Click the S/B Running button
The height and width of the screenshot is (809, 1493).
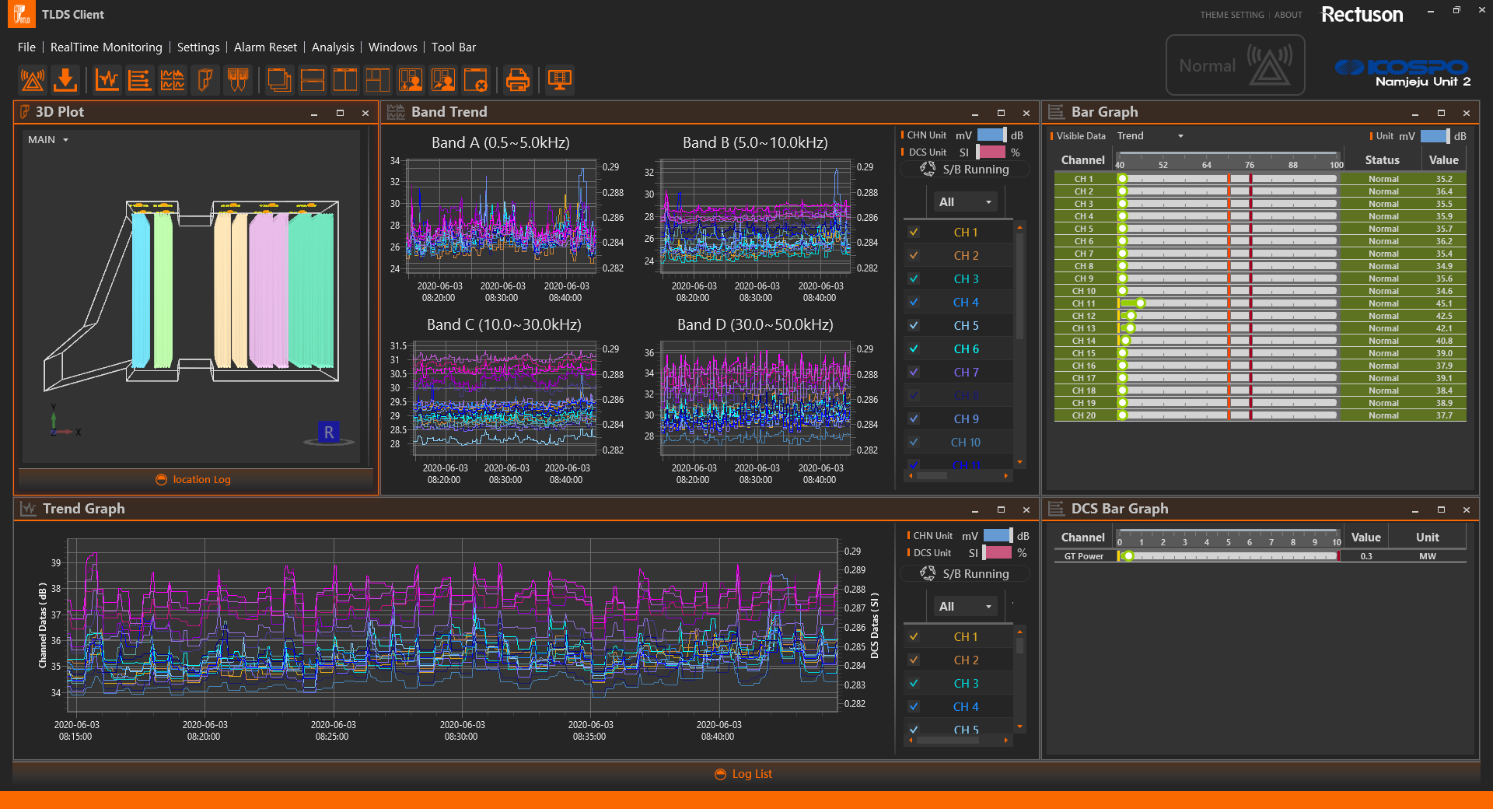[x=965, y=169]
